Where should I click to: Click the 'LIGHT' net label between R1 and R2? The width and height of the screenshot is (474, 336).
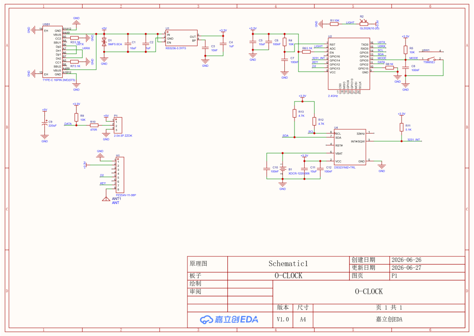pyautogui.click(x=350, y=22)
